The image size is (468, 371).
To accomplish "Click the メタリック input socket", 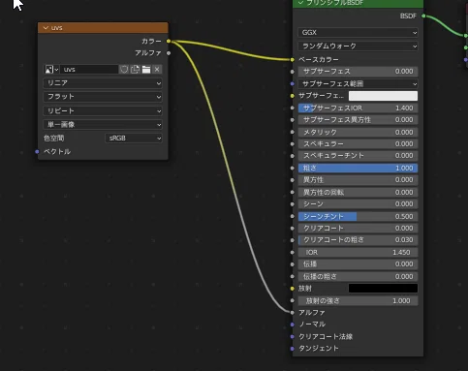I will [293, 132].
